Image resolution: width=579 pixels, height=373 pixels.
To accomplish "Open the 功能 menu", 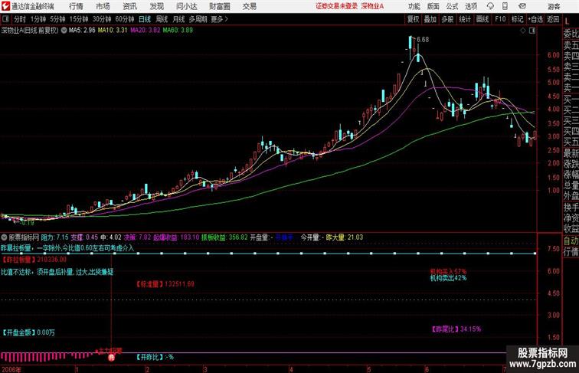I will click(414, 6).
